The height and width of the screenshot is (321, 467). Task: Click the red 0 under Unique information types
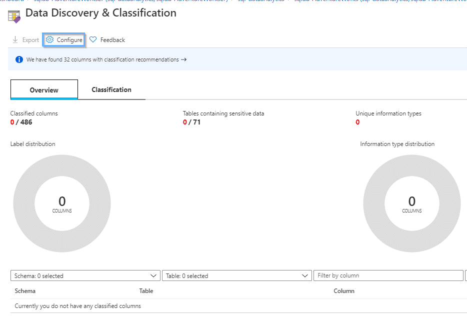pos(357,122)
